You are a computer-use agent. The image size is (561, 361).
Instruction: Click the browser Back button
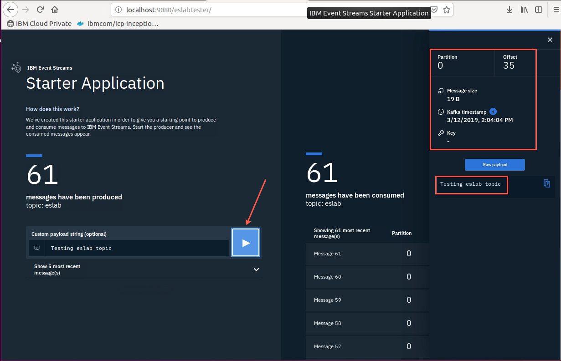[x=10, y=10]
